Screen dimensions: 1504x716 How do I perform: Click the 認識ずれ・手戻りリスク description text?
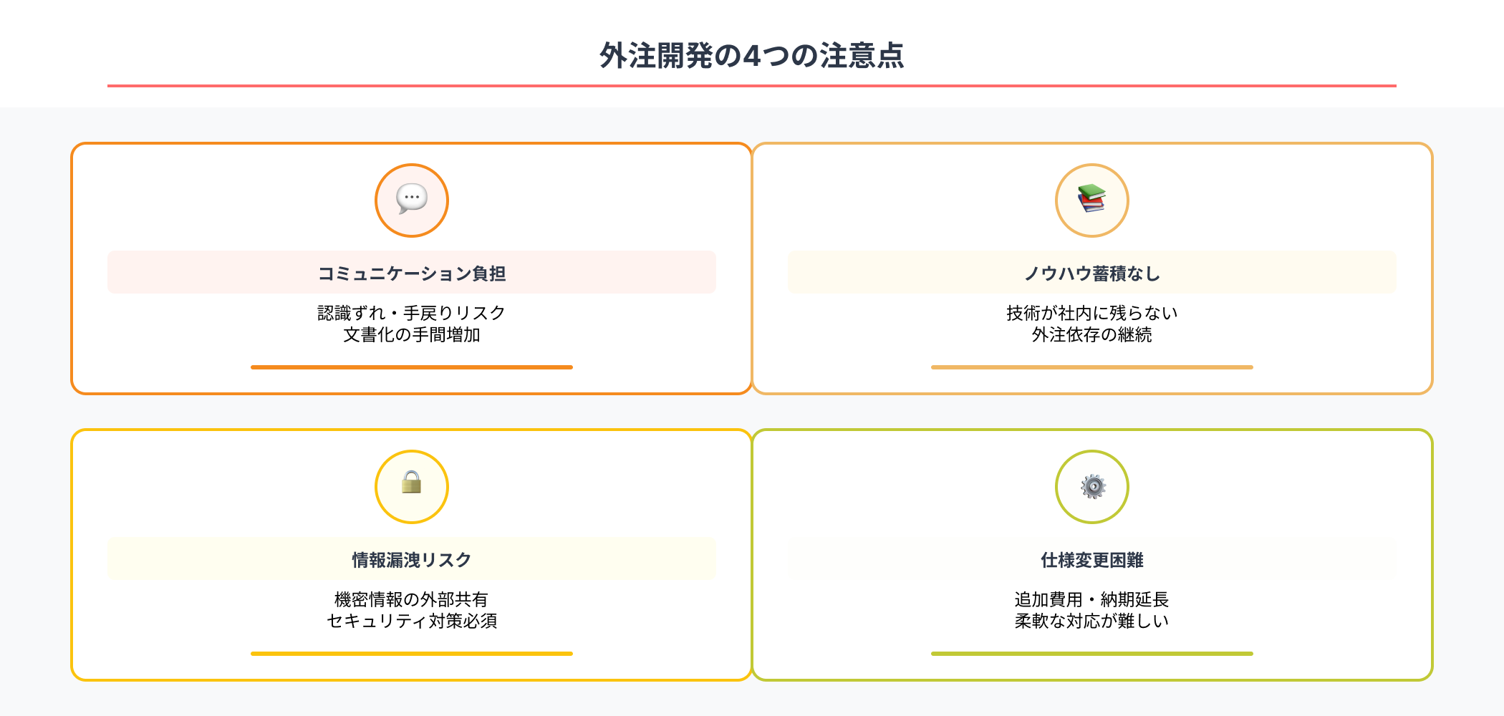click(412, 313)
